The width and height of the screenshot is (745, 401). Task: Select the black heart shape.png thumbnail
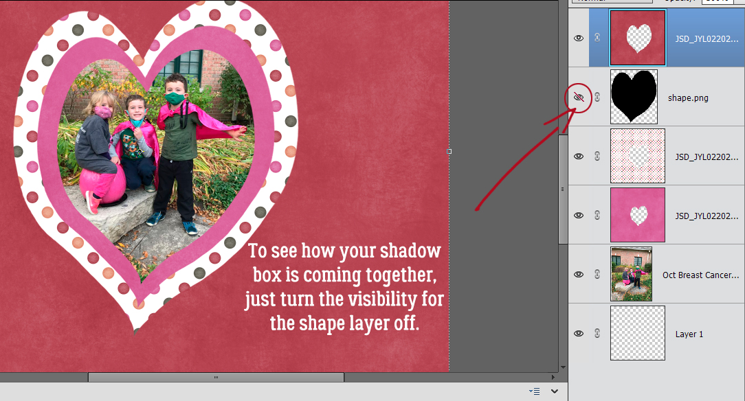click(x=634, y=97)
